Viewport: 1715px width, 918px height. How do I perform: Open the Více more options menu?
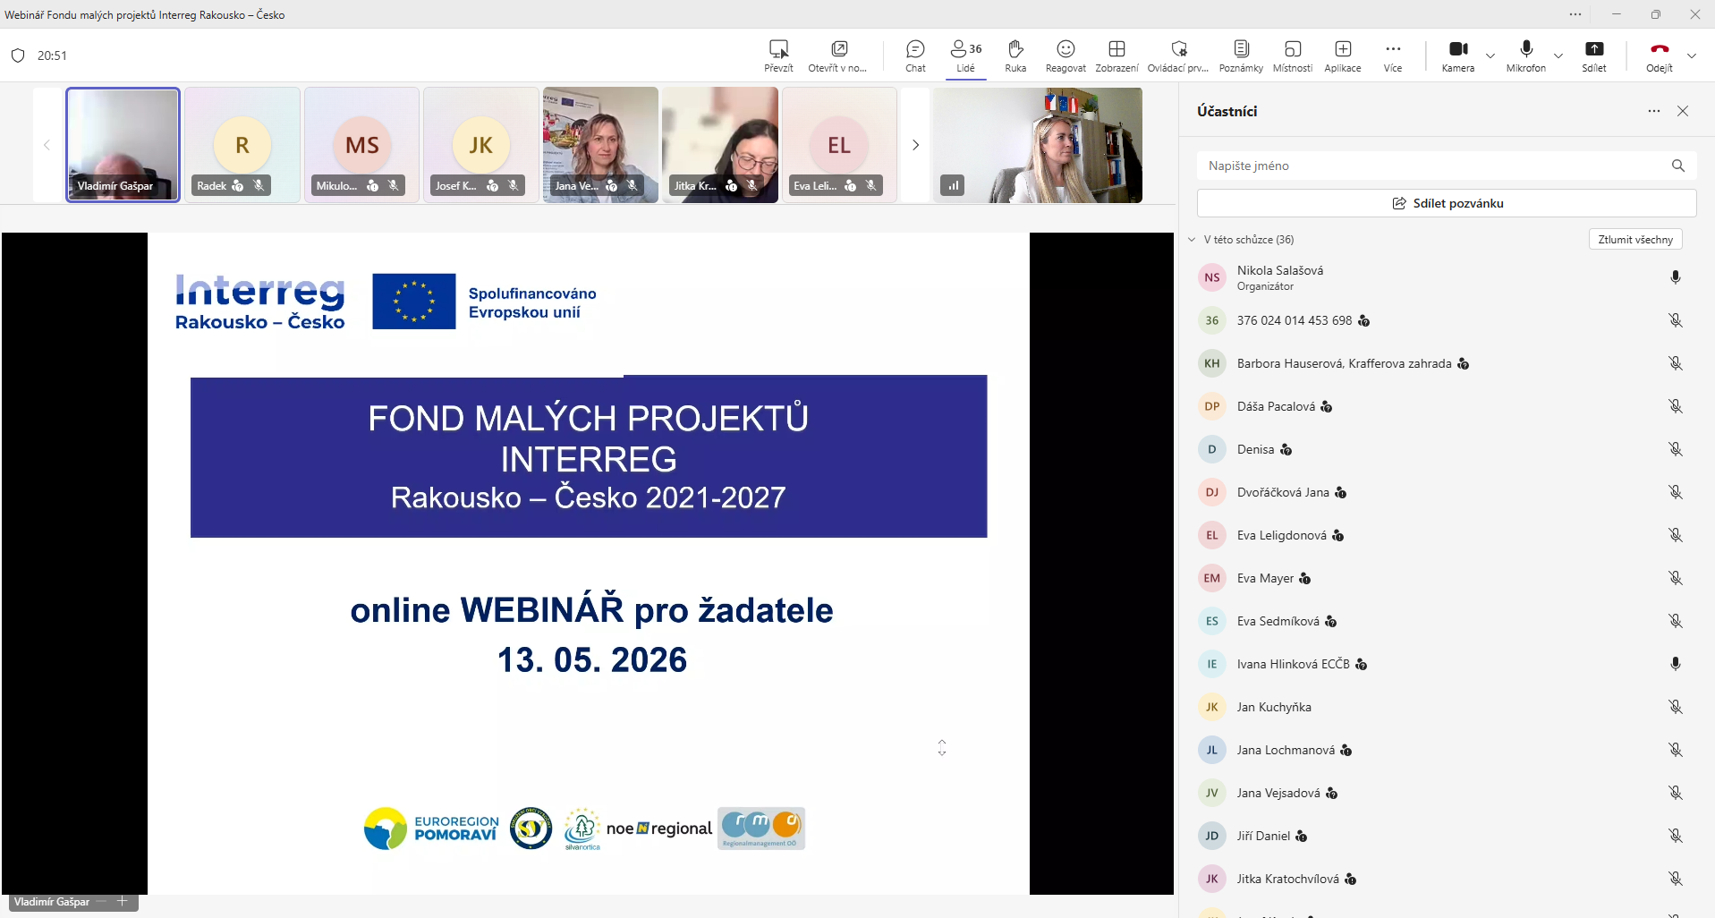click(1393, 55)
